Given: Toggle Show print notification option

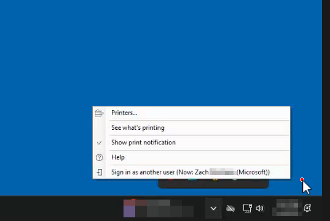Looking at the screenshot, I should point(191,143).
